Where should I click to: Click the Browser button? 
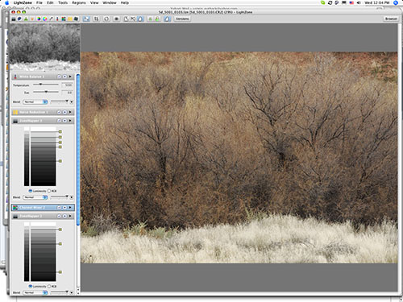[391, 19]
